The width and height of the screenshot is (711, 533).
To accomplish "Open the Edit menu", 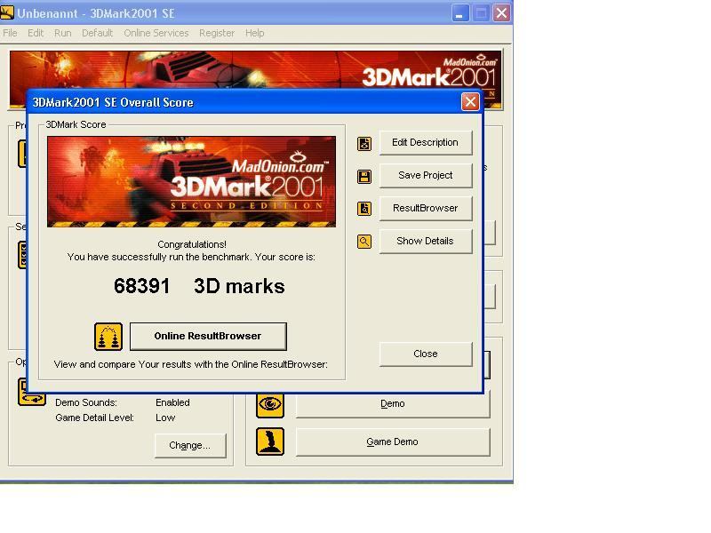I will (x=36, y=33).
